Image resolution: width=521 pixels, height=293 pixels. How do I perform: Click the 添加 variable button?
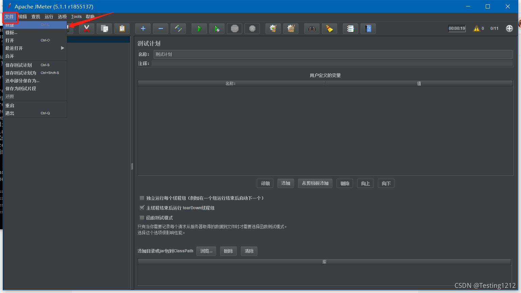[286, 183]
